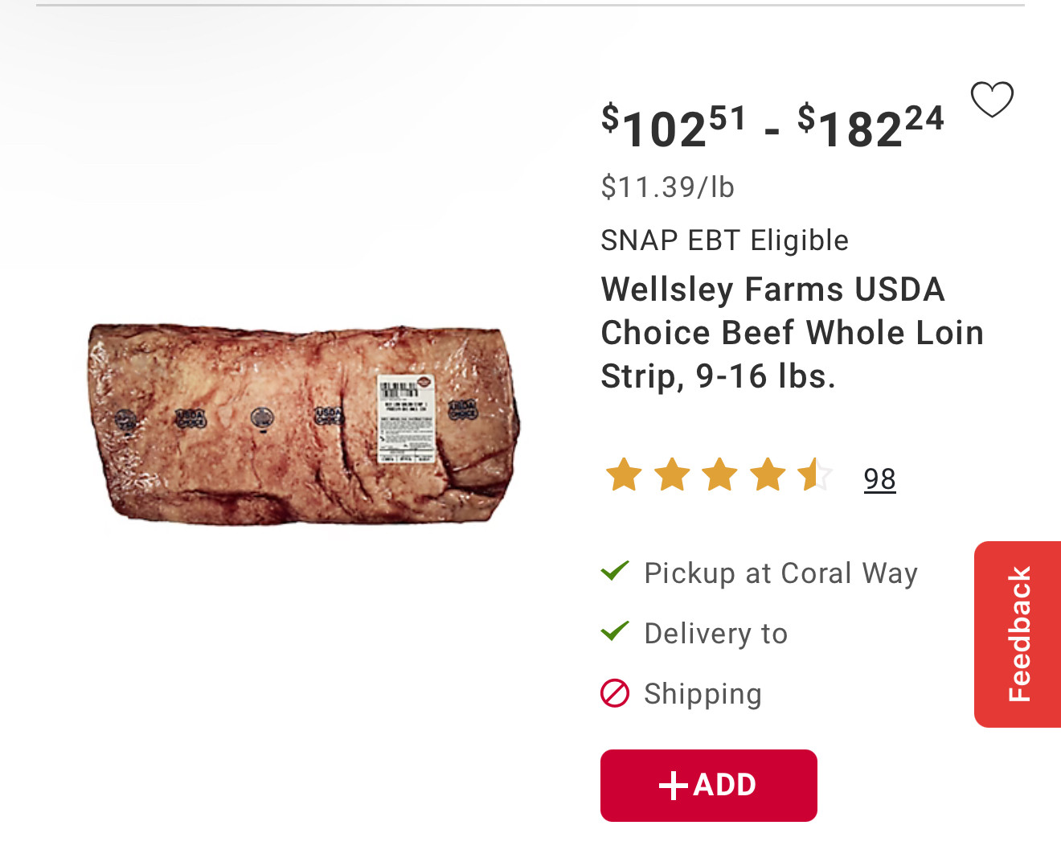The height and width of the screenshot is (854, 1061).
Task: Favorite the item with the heart icon
Action: (992, 100)
